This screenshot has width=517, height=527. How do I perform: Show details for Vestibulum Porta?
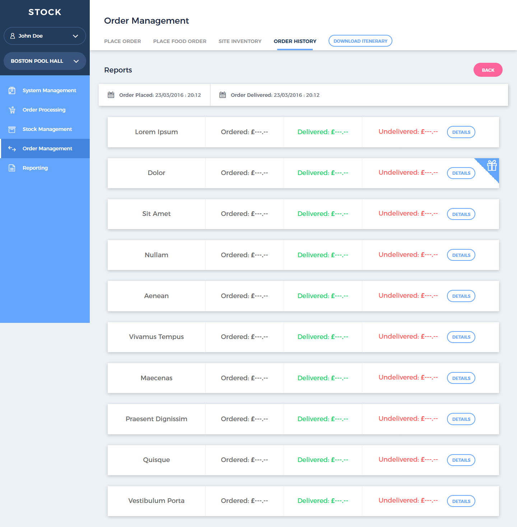[461, 501]
